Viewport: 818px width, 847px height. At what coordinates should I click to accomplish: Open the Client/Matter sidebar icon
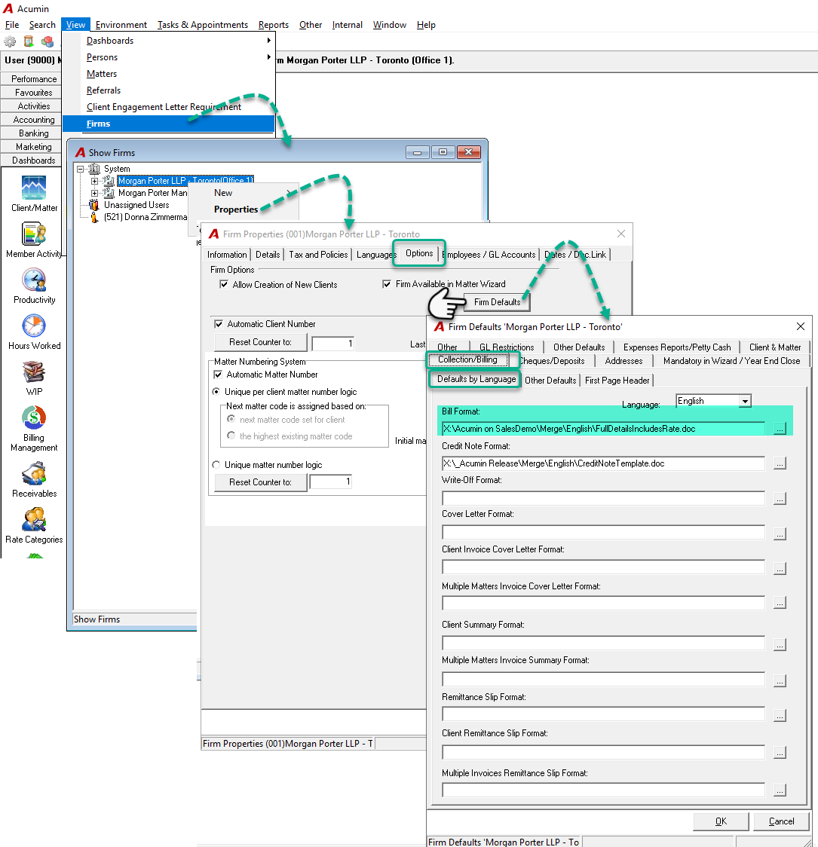(x=34, y=188)
